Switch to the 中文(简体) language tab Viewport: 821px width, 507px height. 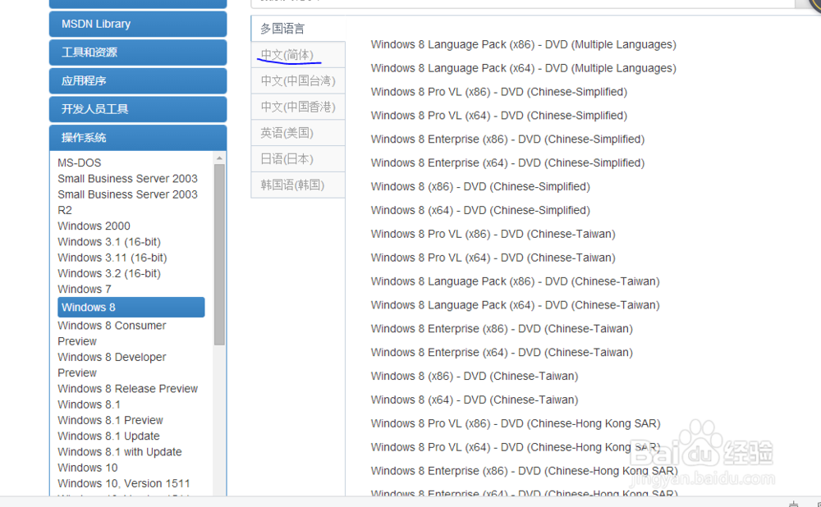coord(298,55)
